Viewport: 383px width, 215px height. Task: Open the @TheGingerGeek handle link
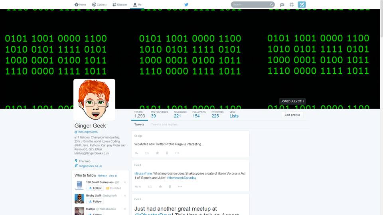tap(86, 132)
